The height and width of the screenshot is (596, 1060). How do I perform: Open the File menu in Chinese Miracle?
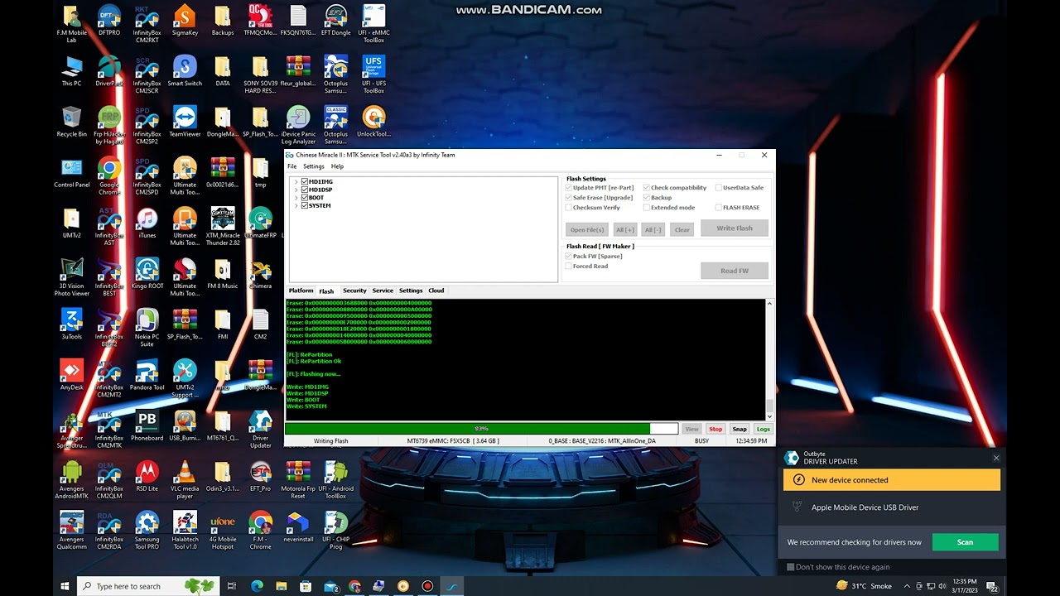[x=291, y=166]
